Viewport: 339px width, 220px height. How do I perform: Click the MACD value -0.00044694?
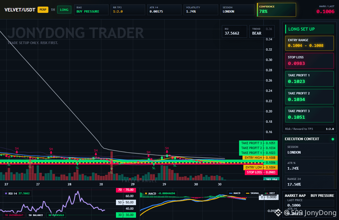(166, 193)
